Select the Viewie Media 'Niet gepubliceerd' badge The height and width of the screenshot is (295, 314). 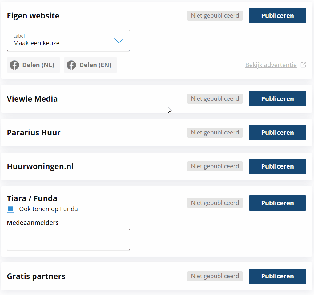(215, 99)
